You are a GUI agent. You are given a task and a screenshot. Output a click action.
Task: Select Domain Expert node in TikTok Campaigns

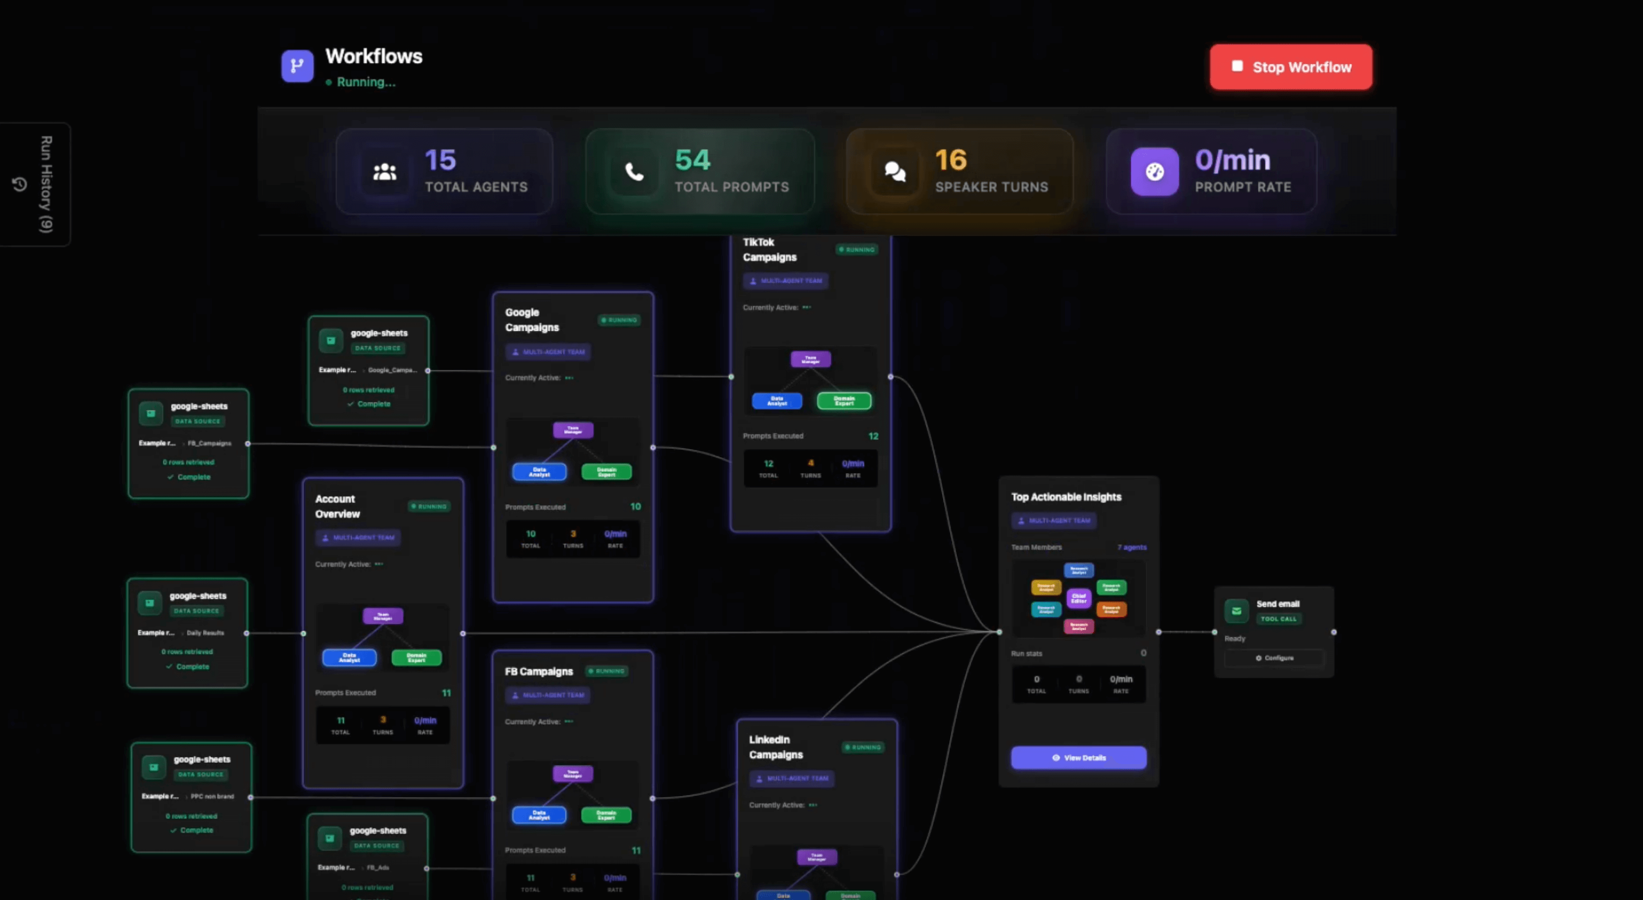point(844,400)
